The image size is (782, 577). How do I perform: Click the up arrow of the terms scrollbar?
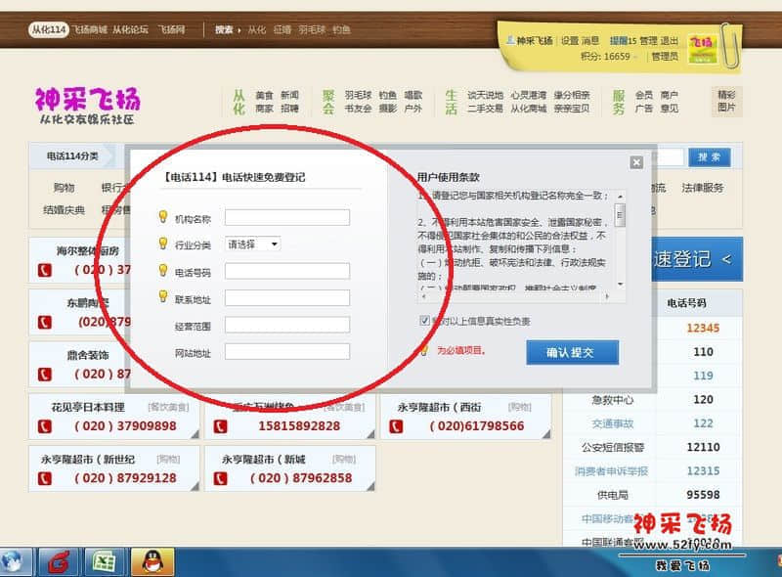(x=620, y=197)
